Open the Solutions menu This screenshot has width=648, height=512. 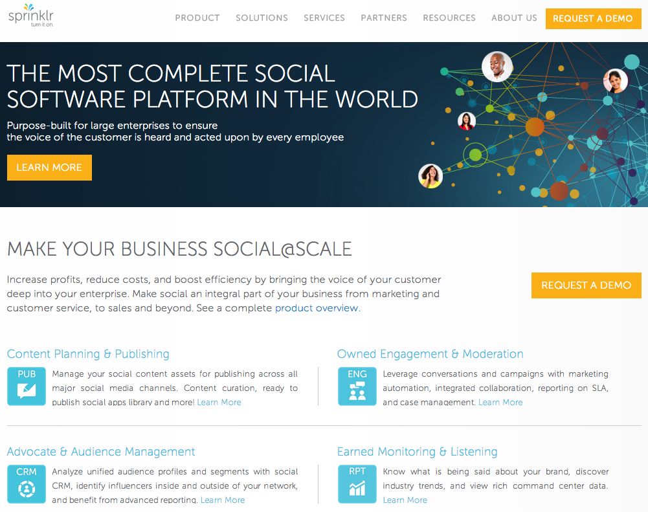(x=262, y=18)
